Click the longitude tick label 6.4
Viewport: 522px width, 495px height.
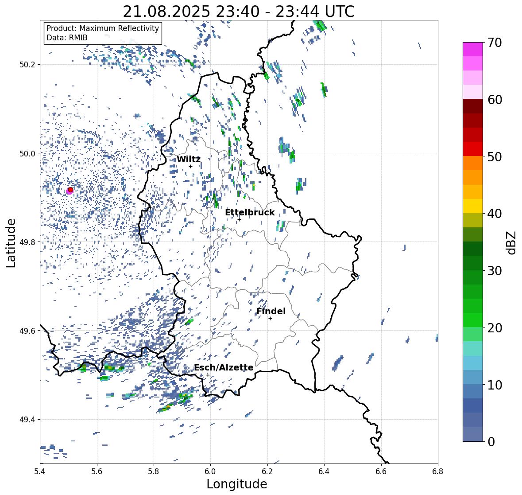[x=324, y=471]
